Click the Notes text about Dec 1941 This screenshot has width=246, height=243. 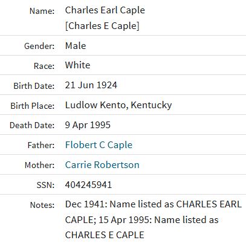pos(154,219)
